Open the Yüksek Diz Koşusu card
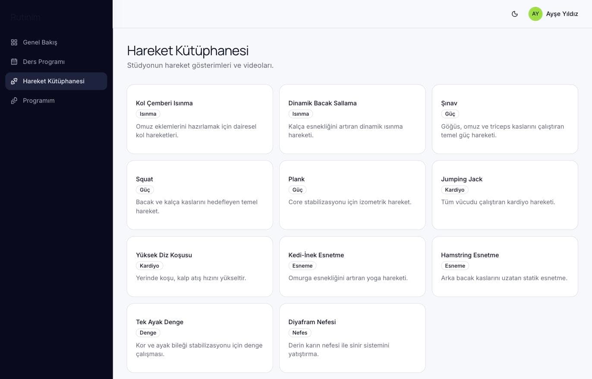This screenshot has height=379, width=592. [200, 266]
